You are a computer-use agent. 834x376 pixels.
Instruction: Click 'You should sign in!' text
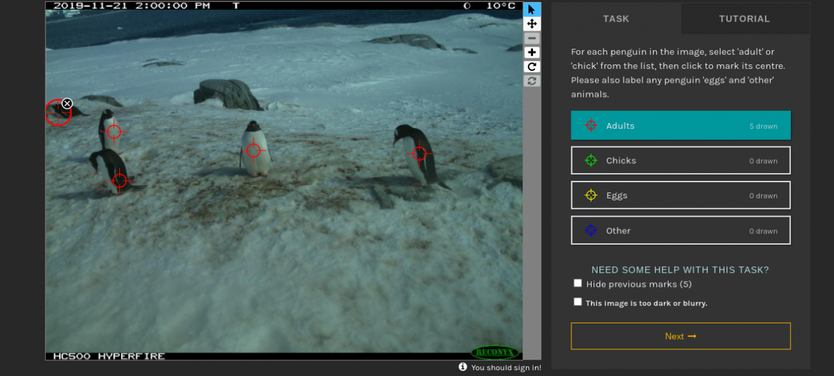click(x=506, y=368)
